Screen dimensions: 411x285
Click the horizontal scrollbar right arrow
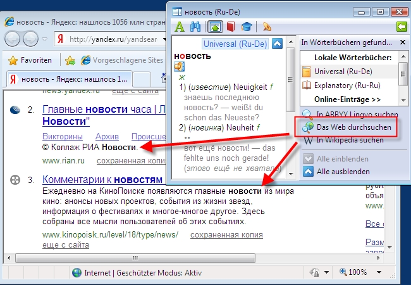[379, 258]
